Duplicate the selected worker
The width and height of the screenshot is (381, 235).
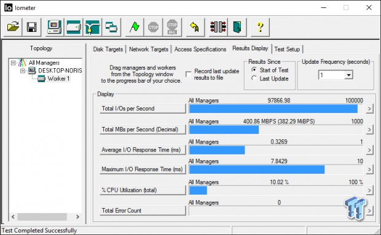click(111, 27)
